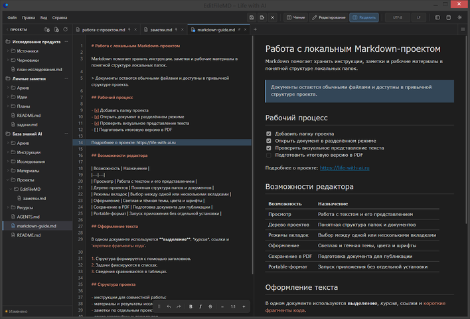Pin the работа-с-проектом.md tab
The height and width of the screenshot is (319, 470).
pyautogui.click(x=129, y=29)
